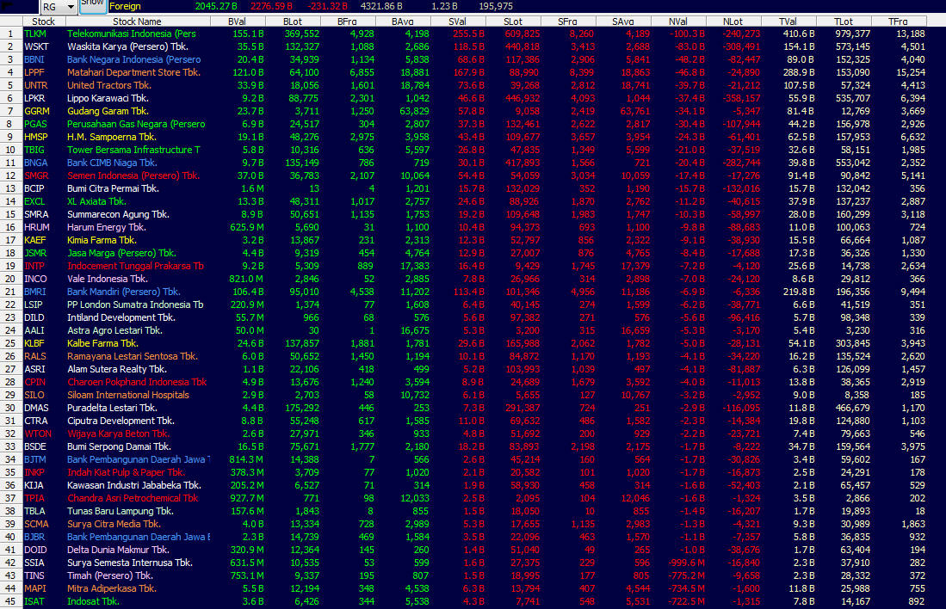The width and height of the screenshot is (946, 609).
Task: Select the BCIP stock code
Action: 34,188
